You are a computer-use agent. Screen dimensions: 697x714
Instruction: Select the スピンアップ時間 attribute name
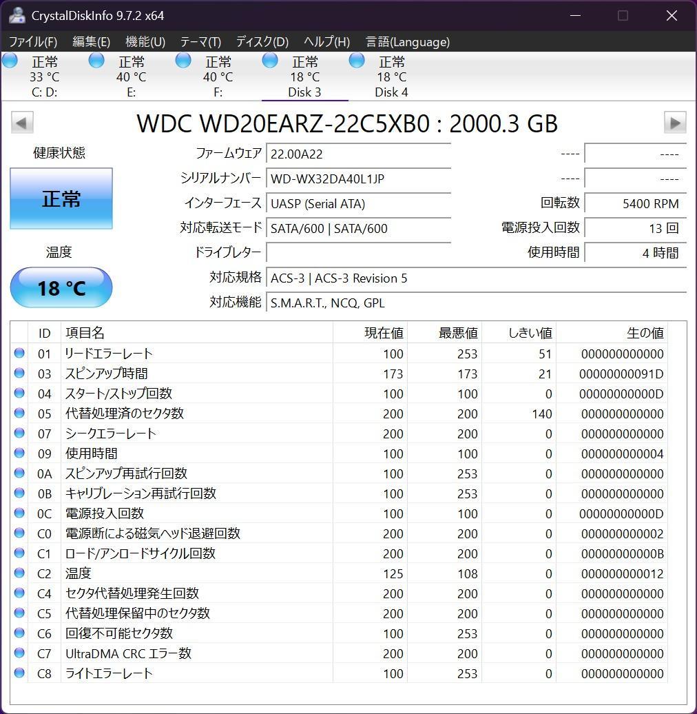coord(107,374)
